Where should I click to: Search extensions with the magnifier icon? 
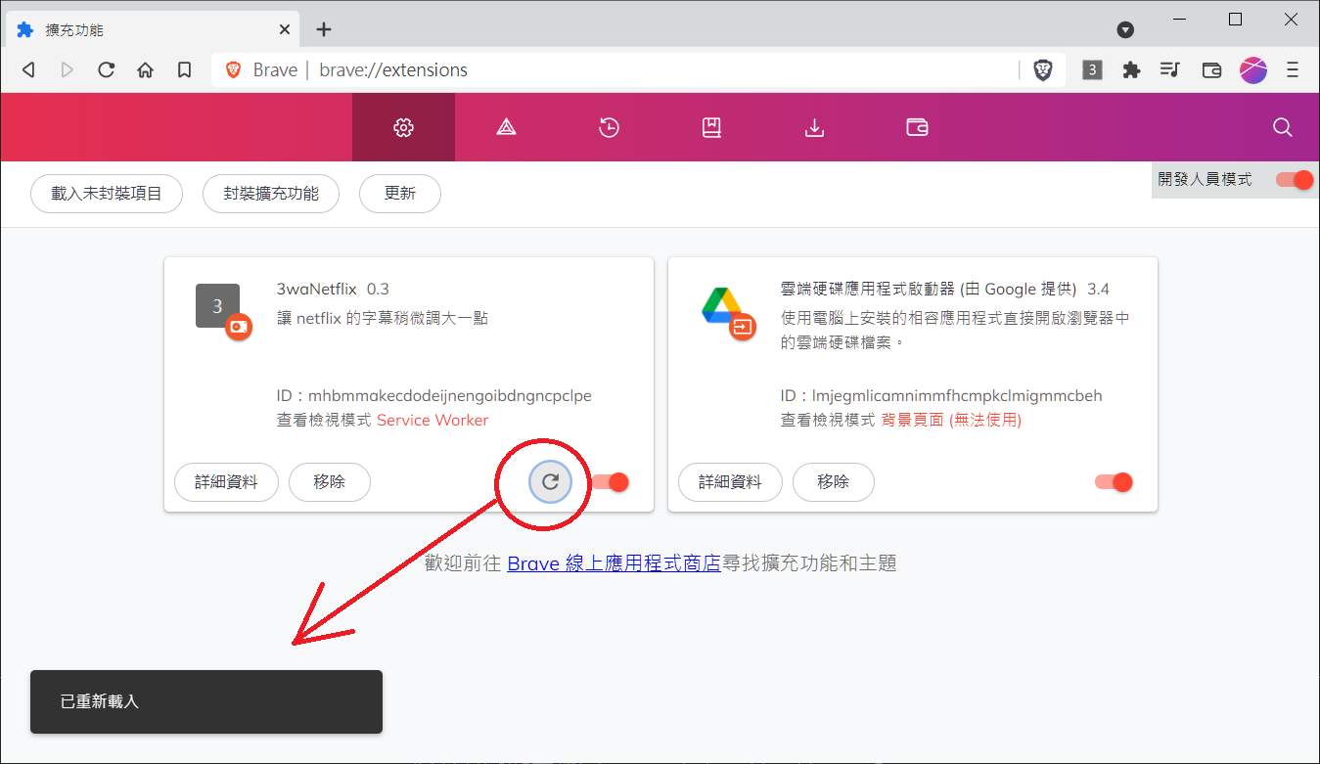point(1283,127)
